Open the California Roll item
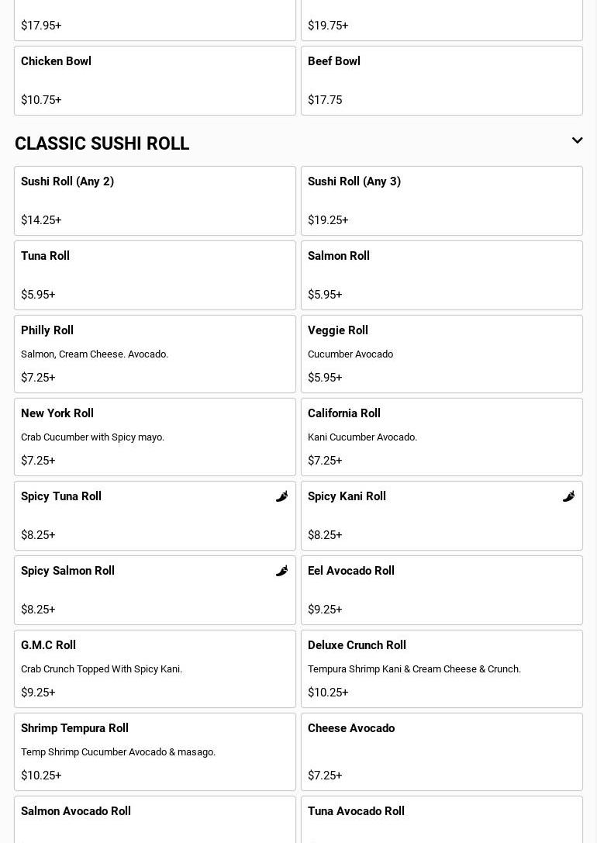 pos(442,437)
